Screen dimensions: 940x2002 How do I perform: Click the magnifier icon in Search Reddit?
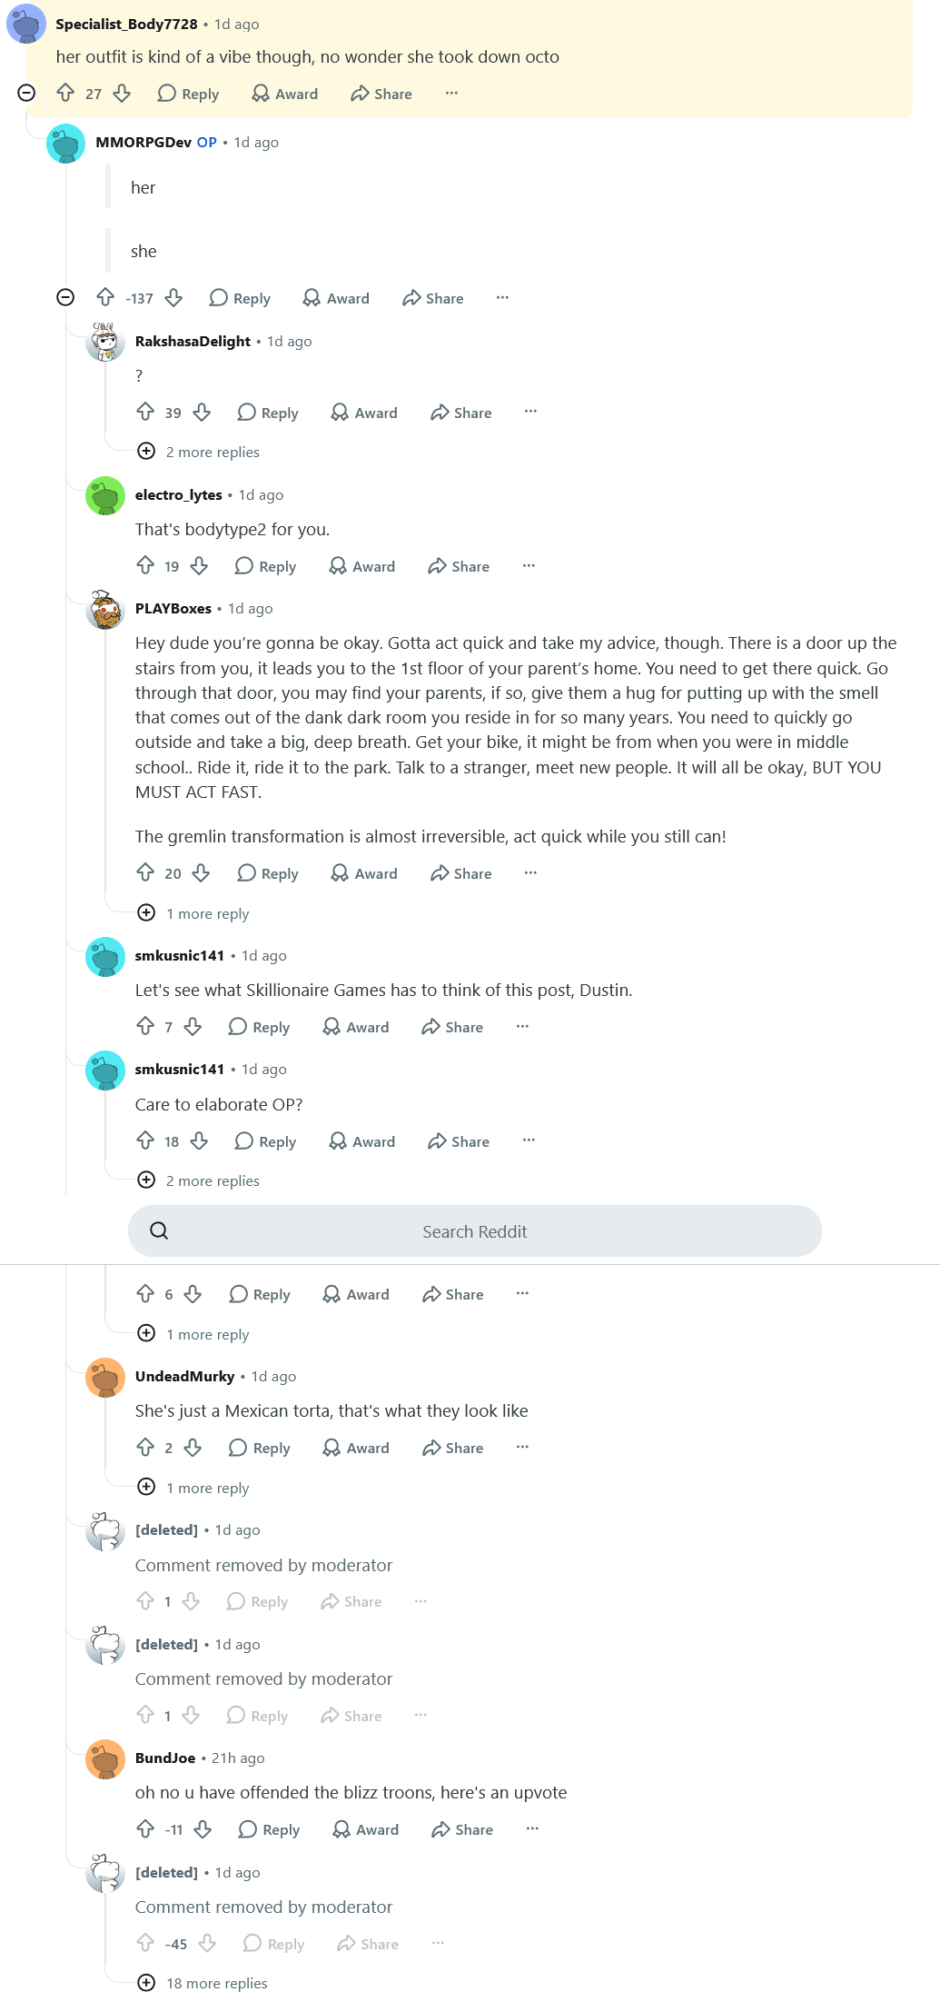159,1230
